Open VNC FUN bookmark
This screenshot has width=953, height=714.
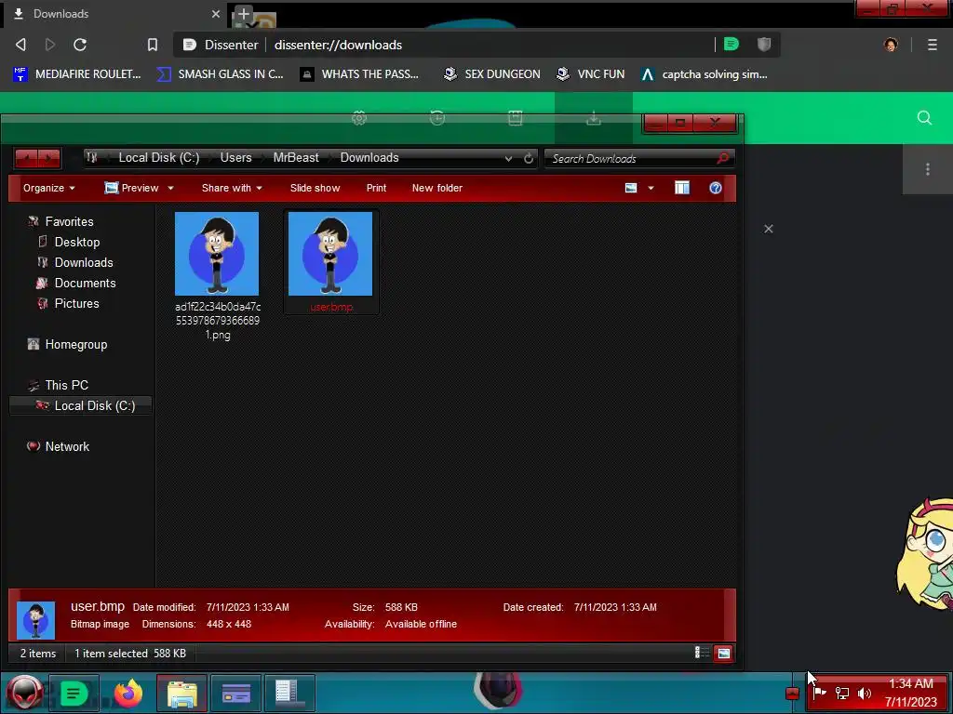(591, 74)
